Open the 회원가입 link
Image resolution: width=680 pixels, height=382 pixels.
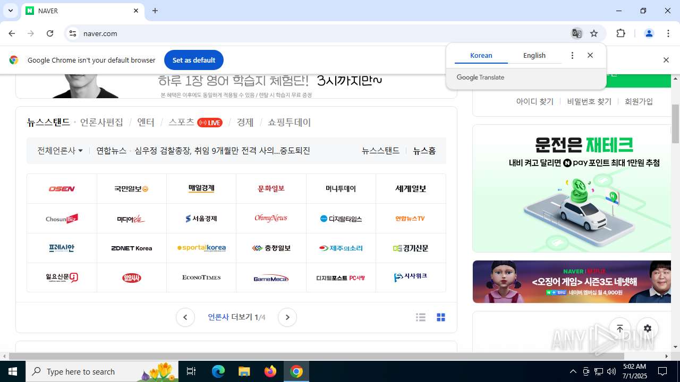pos(639,101)
